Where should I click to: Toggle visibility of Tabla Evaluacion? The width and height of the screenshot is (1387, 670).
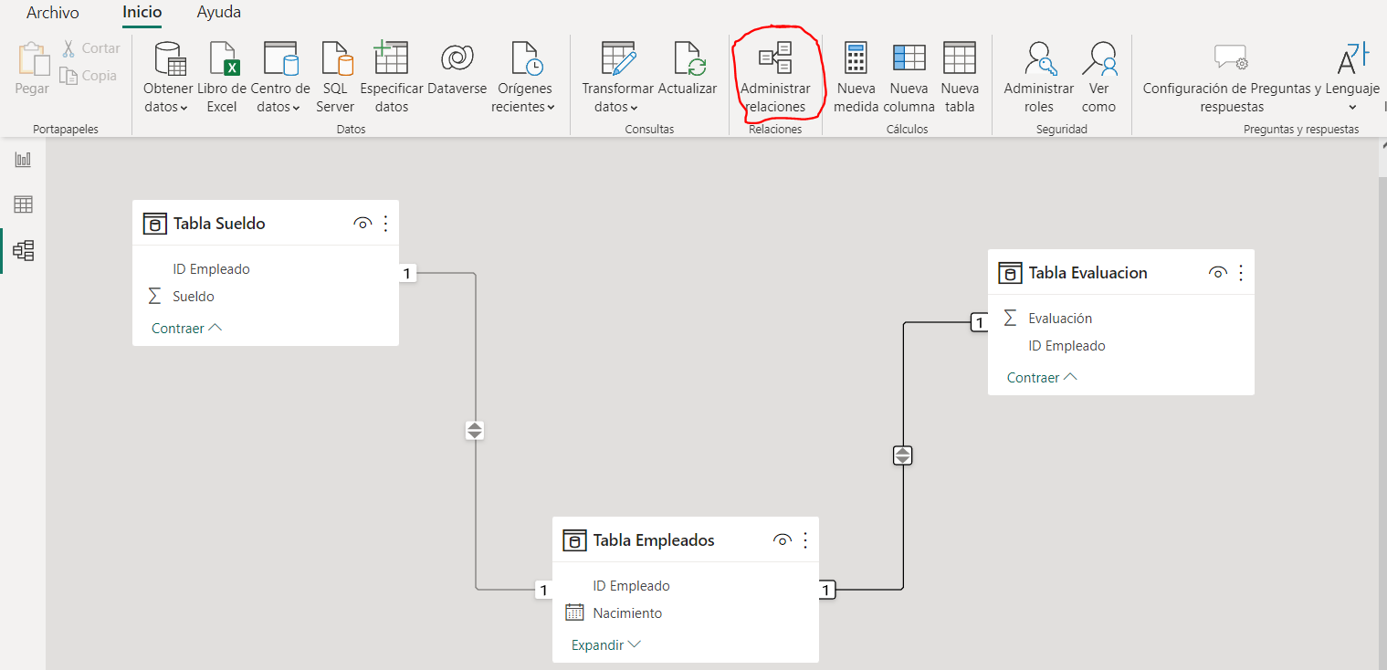[x=1218, y=273]
